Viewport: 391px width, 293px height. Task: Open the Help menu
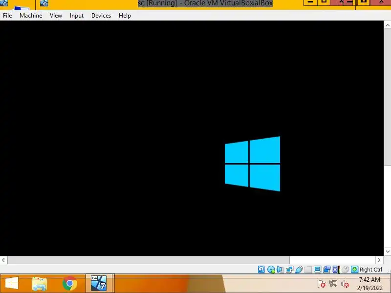pyautogui.click(x=125, y=16)
